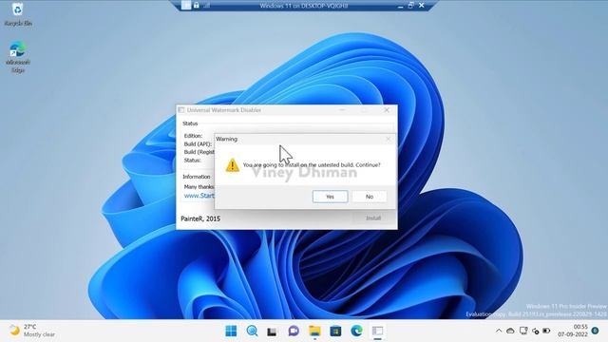Screen dimensions: 608x342
Task: Click the Install button in Universal Watermark Disabler
Action: tap(373, 218)
